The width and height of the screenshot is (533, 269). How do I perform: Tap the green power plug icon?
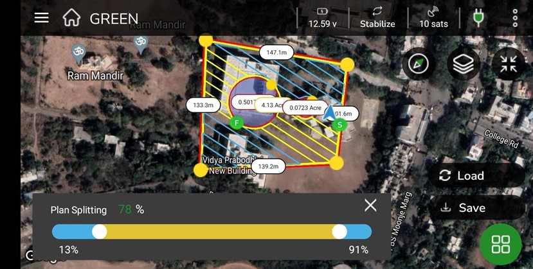coord(478,17)
